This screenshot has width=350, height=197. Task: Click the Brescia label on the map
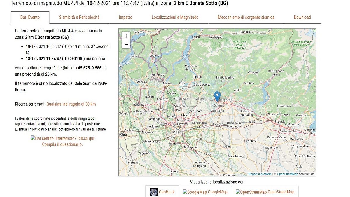click(x=280, y=121)
